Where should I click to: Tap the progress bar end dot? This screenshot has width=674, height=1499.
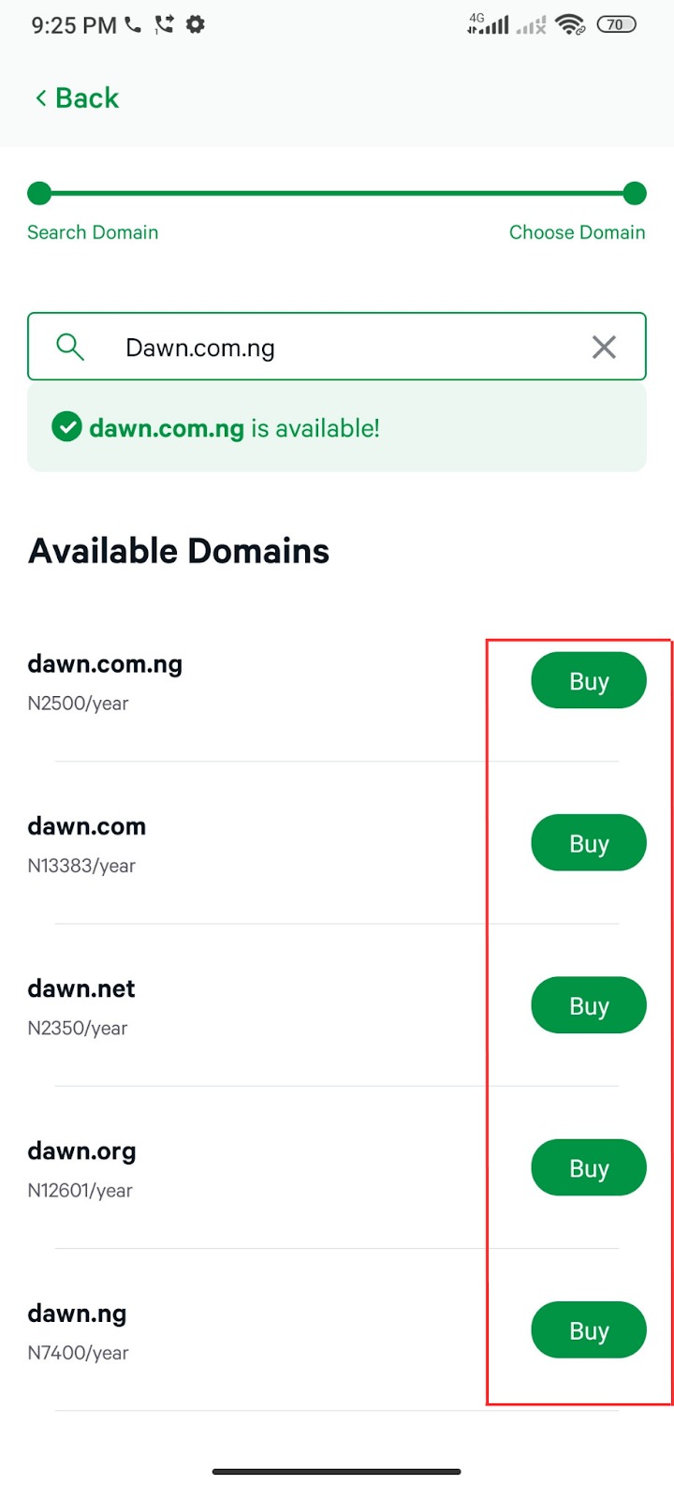click(635, 194)
